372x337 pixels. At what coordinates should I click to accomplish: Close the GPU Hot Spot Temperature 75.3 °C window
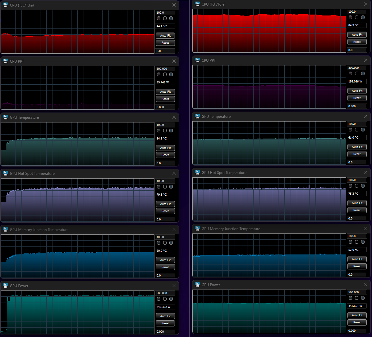(365, 172)
